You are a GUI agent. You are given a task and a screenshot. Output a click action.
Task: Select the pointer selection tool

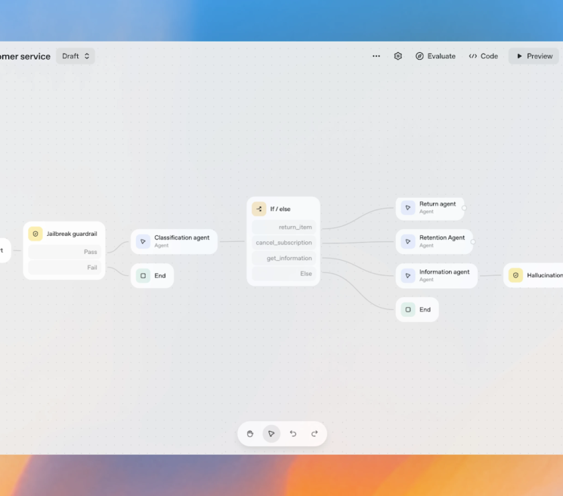tap(271, 434)
